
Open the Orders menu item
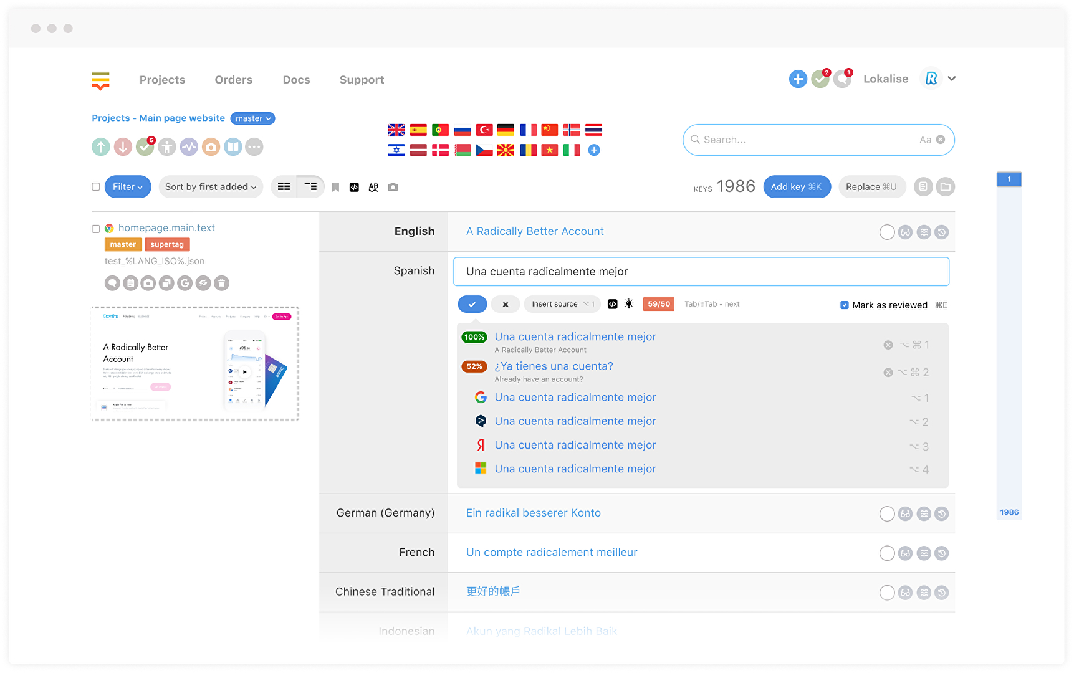pos(234,80)
